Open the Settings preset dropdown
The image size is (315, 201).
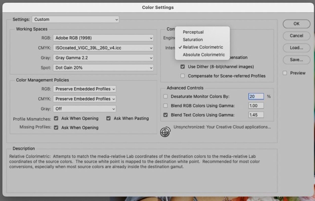pyautogui.click(x=75, y=19)
